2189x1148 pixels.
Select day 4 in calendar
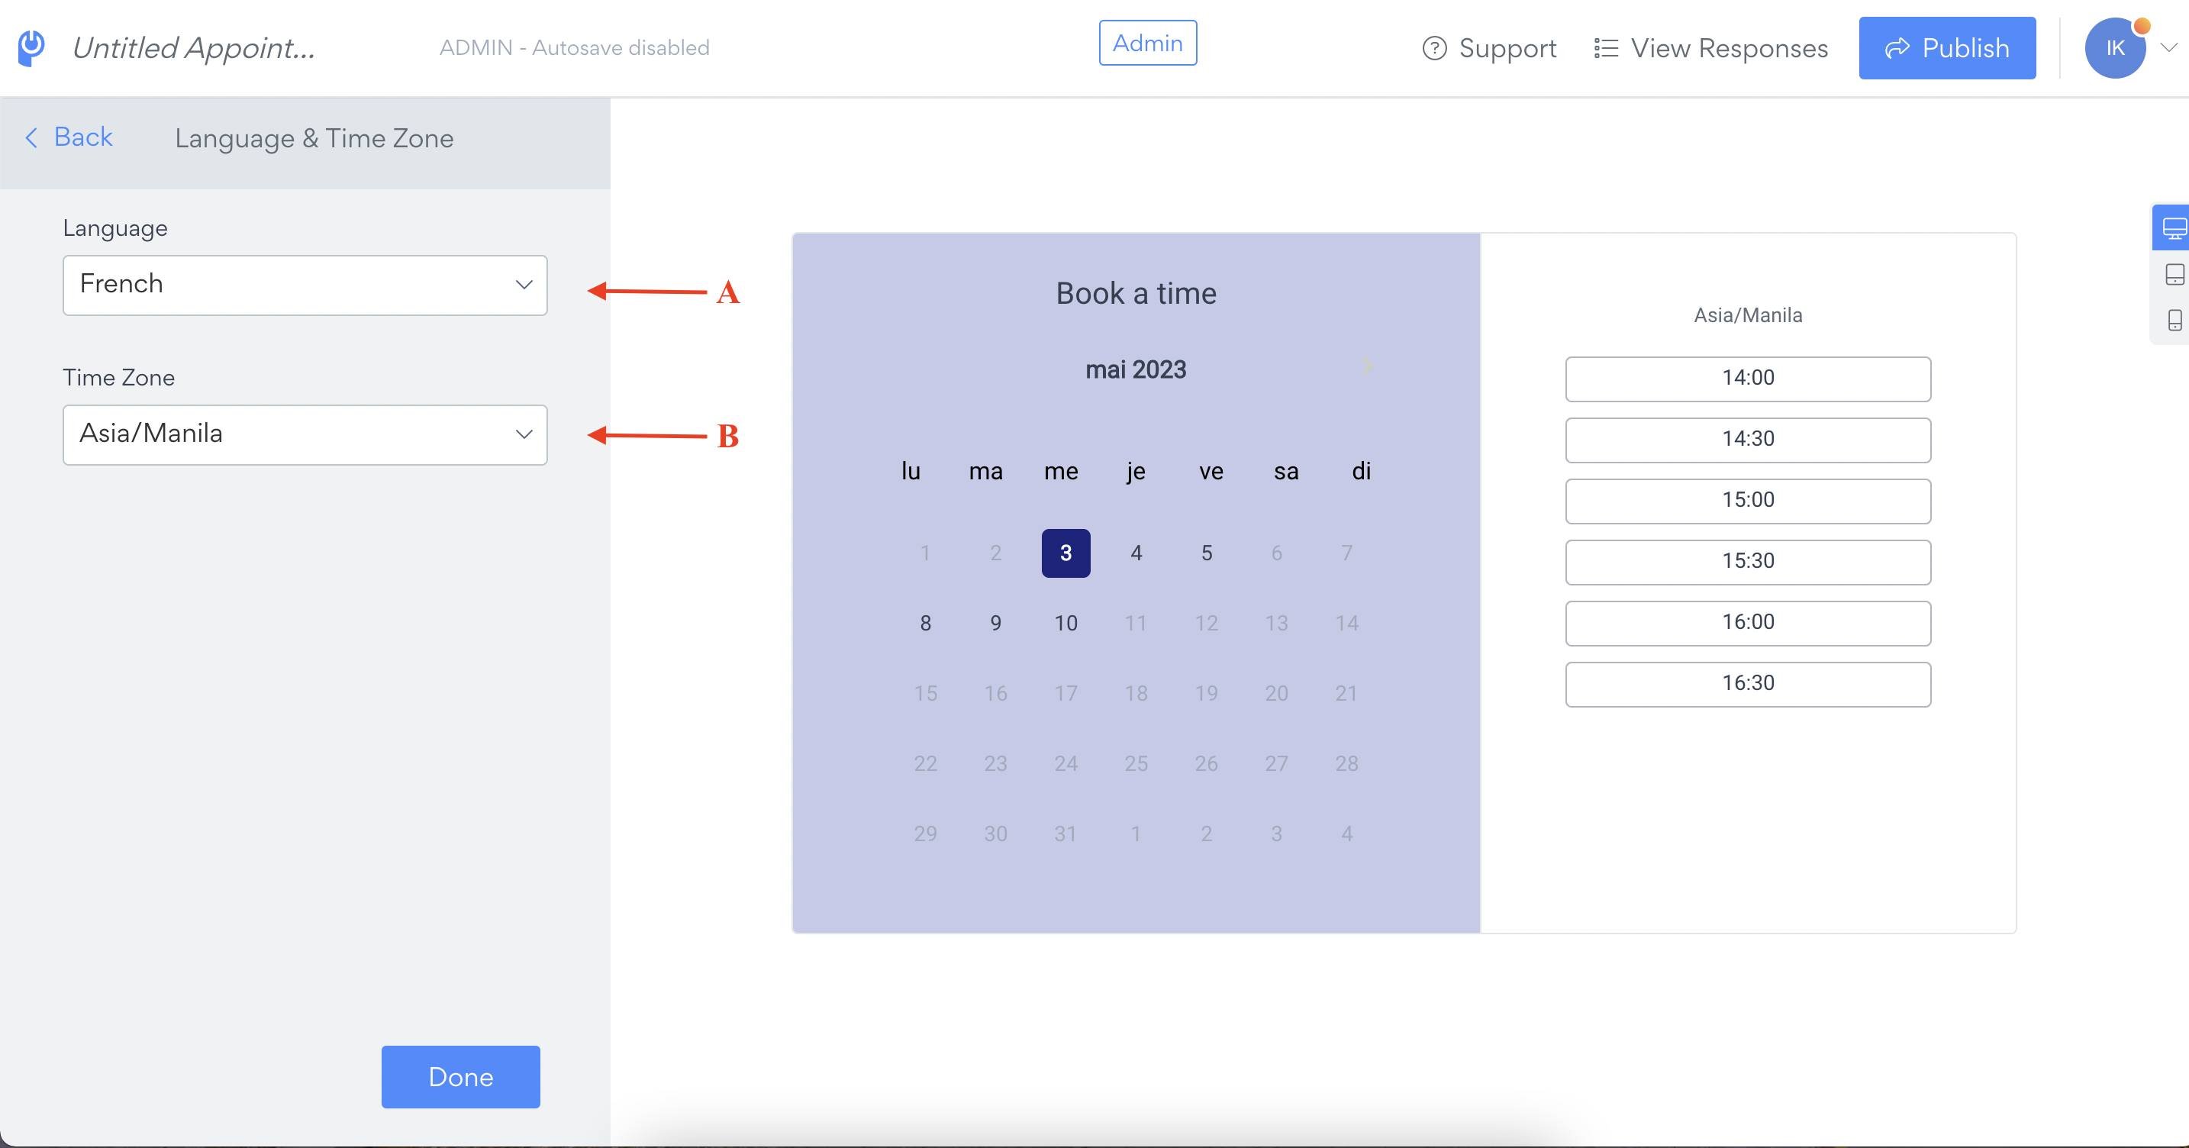pos(1136,553)
